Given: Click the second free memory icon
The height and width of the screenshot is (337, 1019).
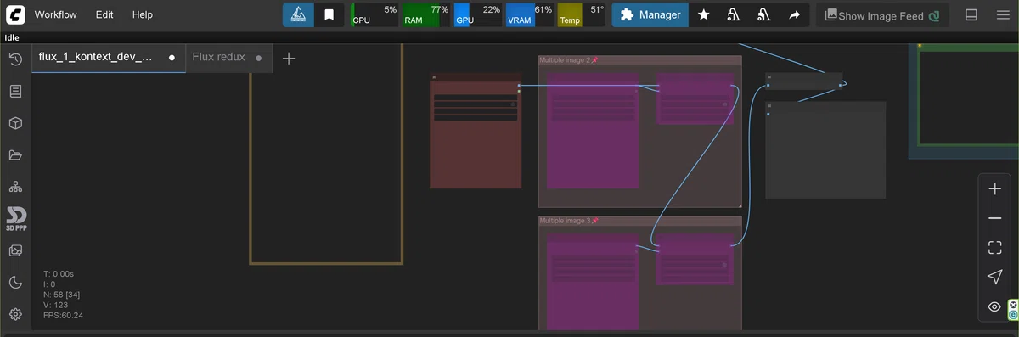Looking at the screenshot, I should coord(764,14).
